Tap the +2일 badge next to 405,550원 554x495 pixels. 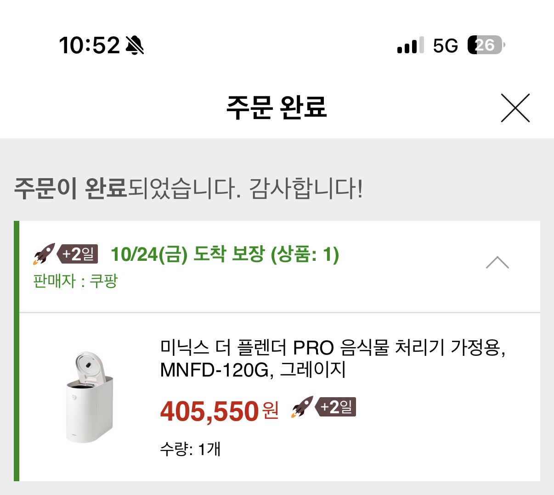coord(336,407)
